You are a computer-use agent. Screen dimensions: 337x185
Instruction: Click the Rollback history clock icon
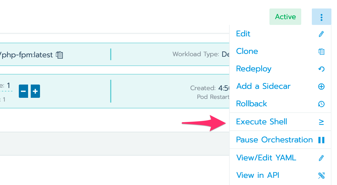(321, 104)
